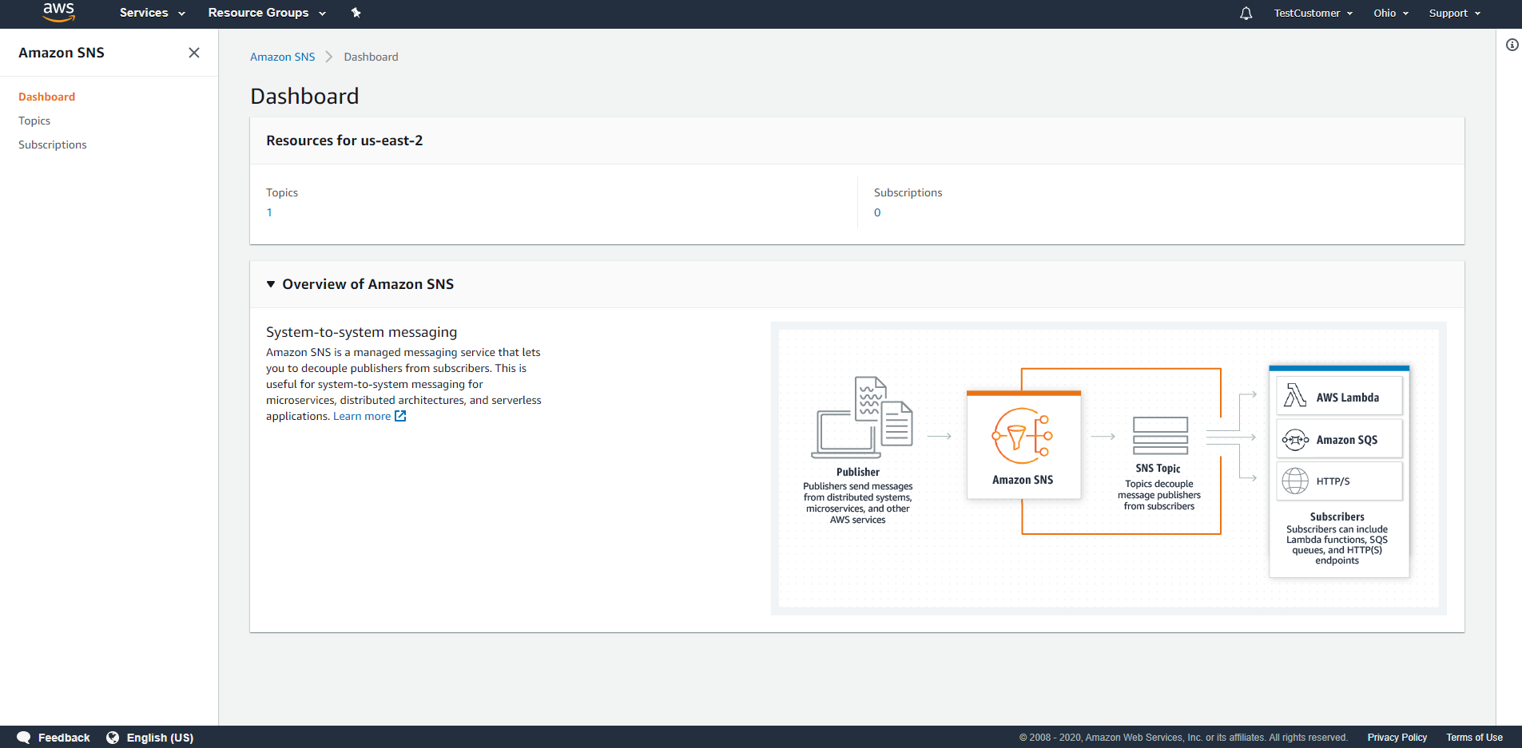
Task: Click the System-to-system messaging heading
Action: click(361, 332)
